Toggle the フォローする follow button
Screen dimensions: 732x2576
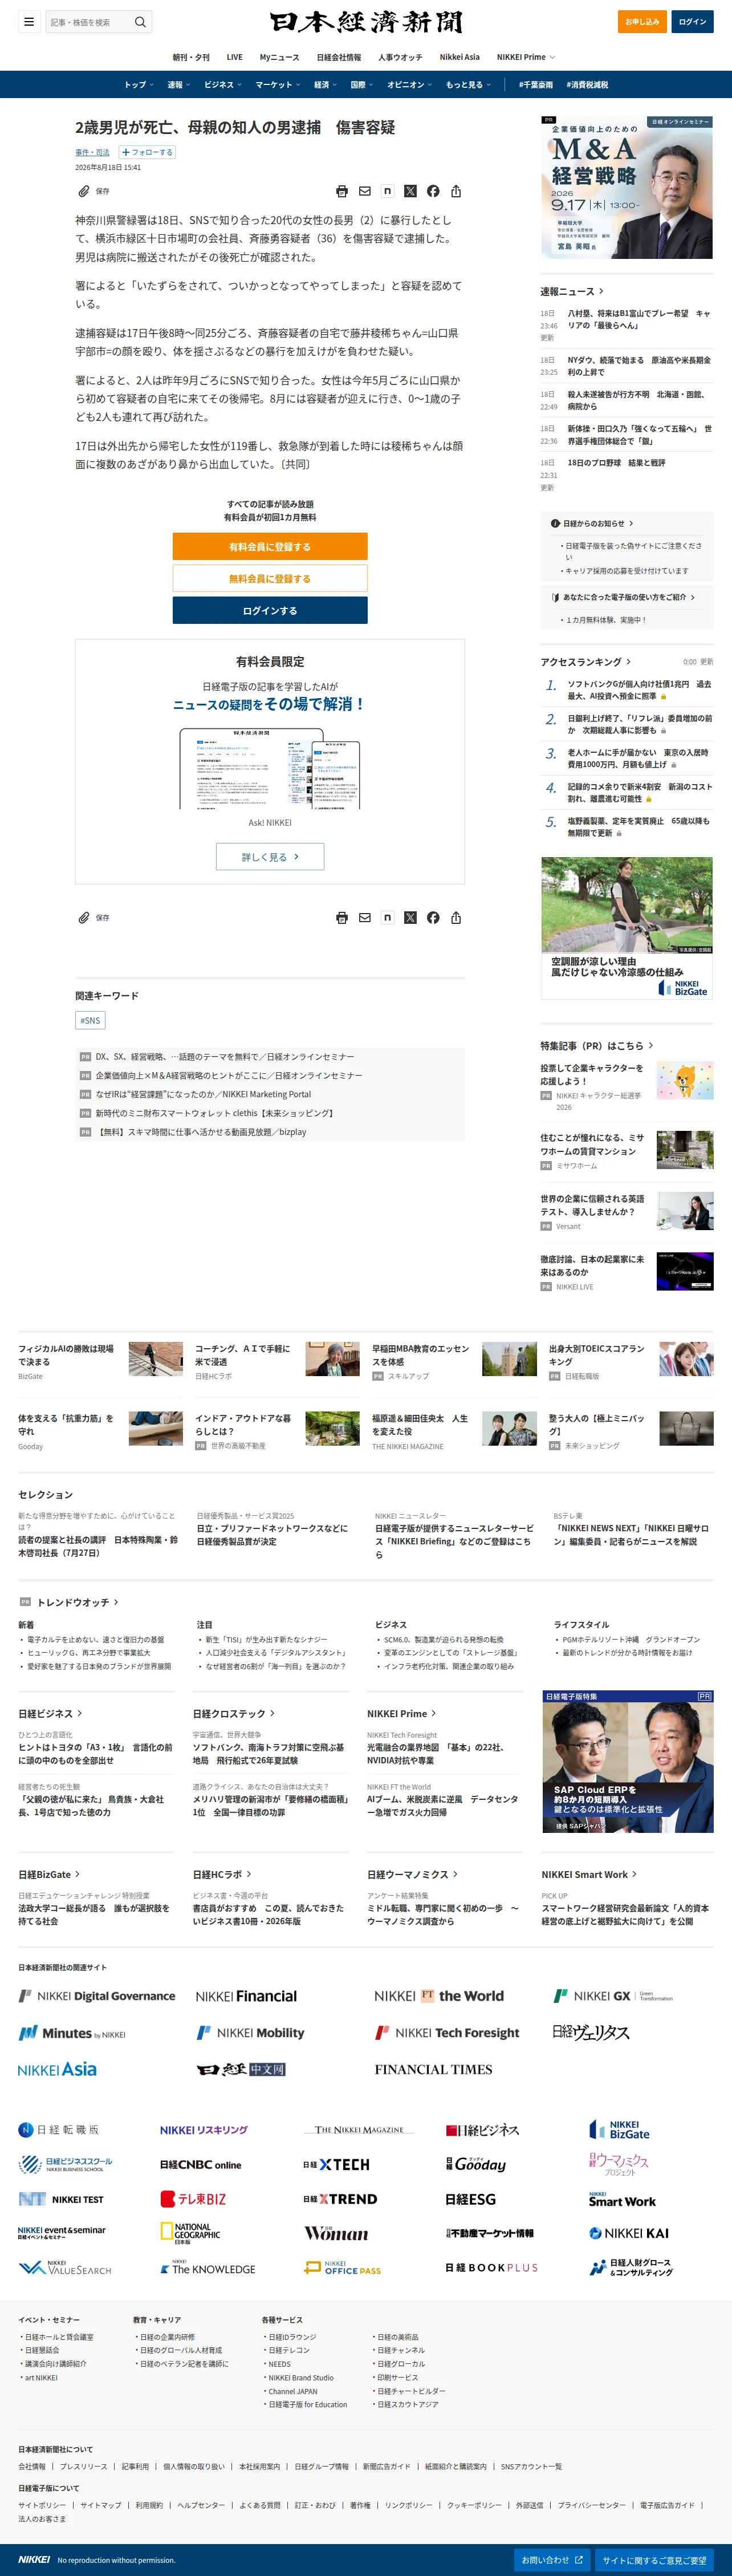147,152
